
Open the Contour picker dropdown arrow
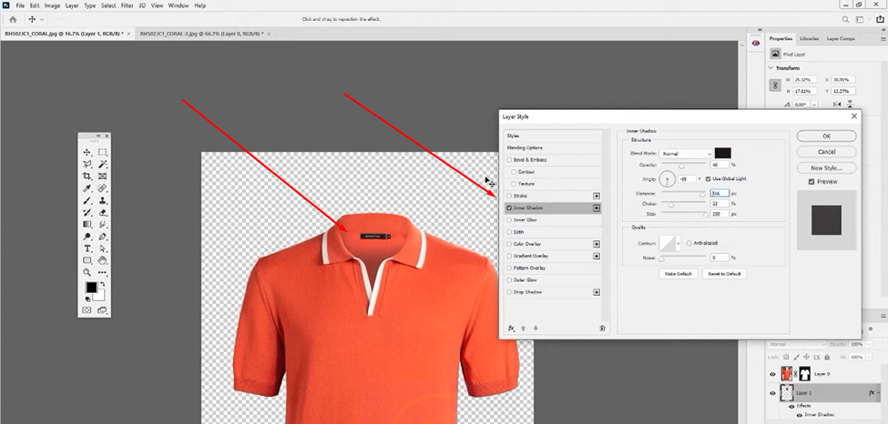tap(679, 243)
